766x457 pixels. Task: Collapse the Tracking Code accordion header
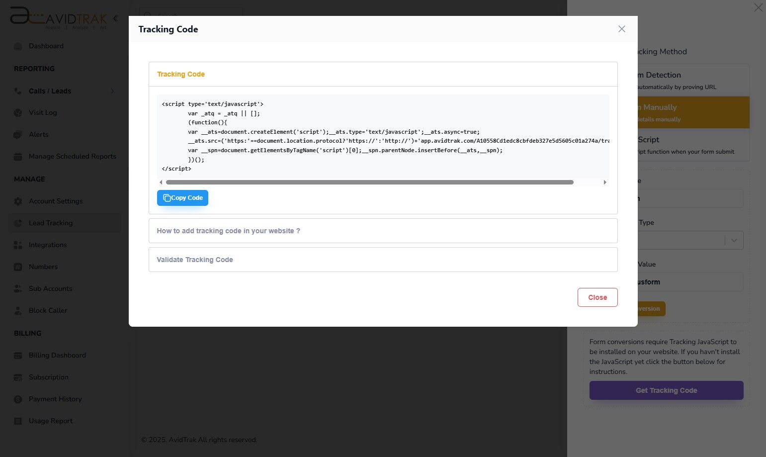(383, 74)
